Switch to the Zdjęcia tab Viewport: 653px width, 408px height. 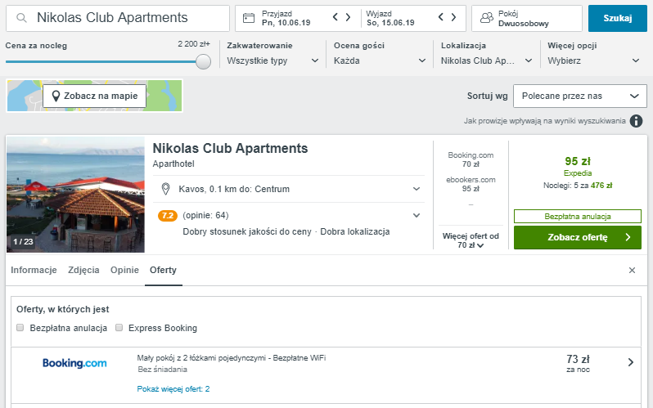(83, 270)
